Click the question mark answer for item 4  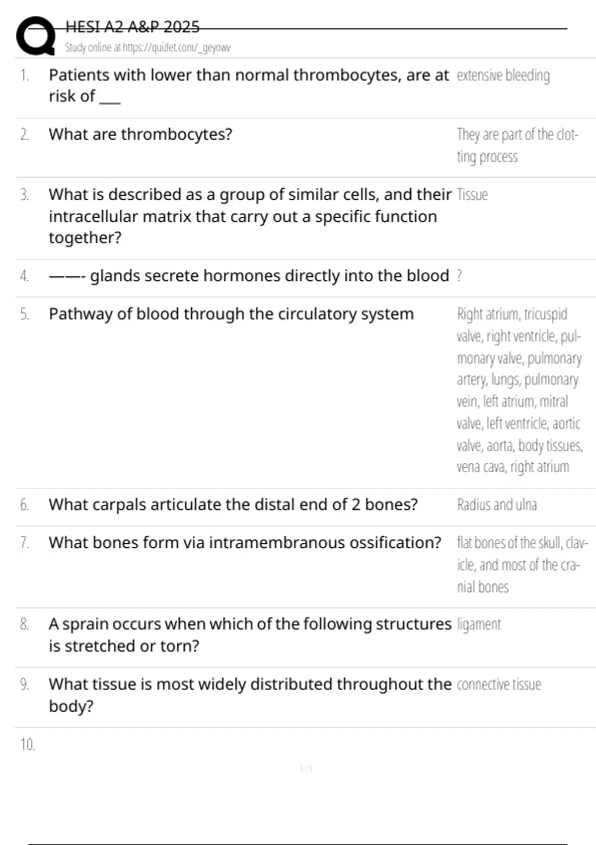point(459,276)
